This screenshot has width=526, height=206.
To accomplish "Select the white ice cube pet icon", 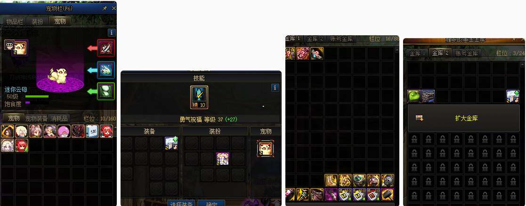I will pos(92,131).
